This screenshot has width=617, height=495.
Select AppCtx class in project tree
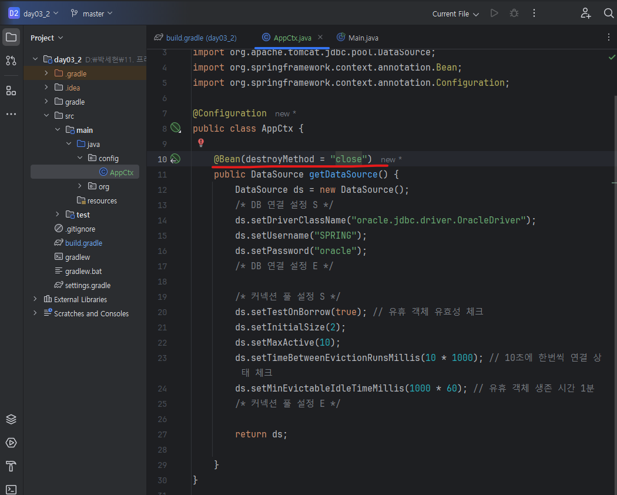point(85,172)
